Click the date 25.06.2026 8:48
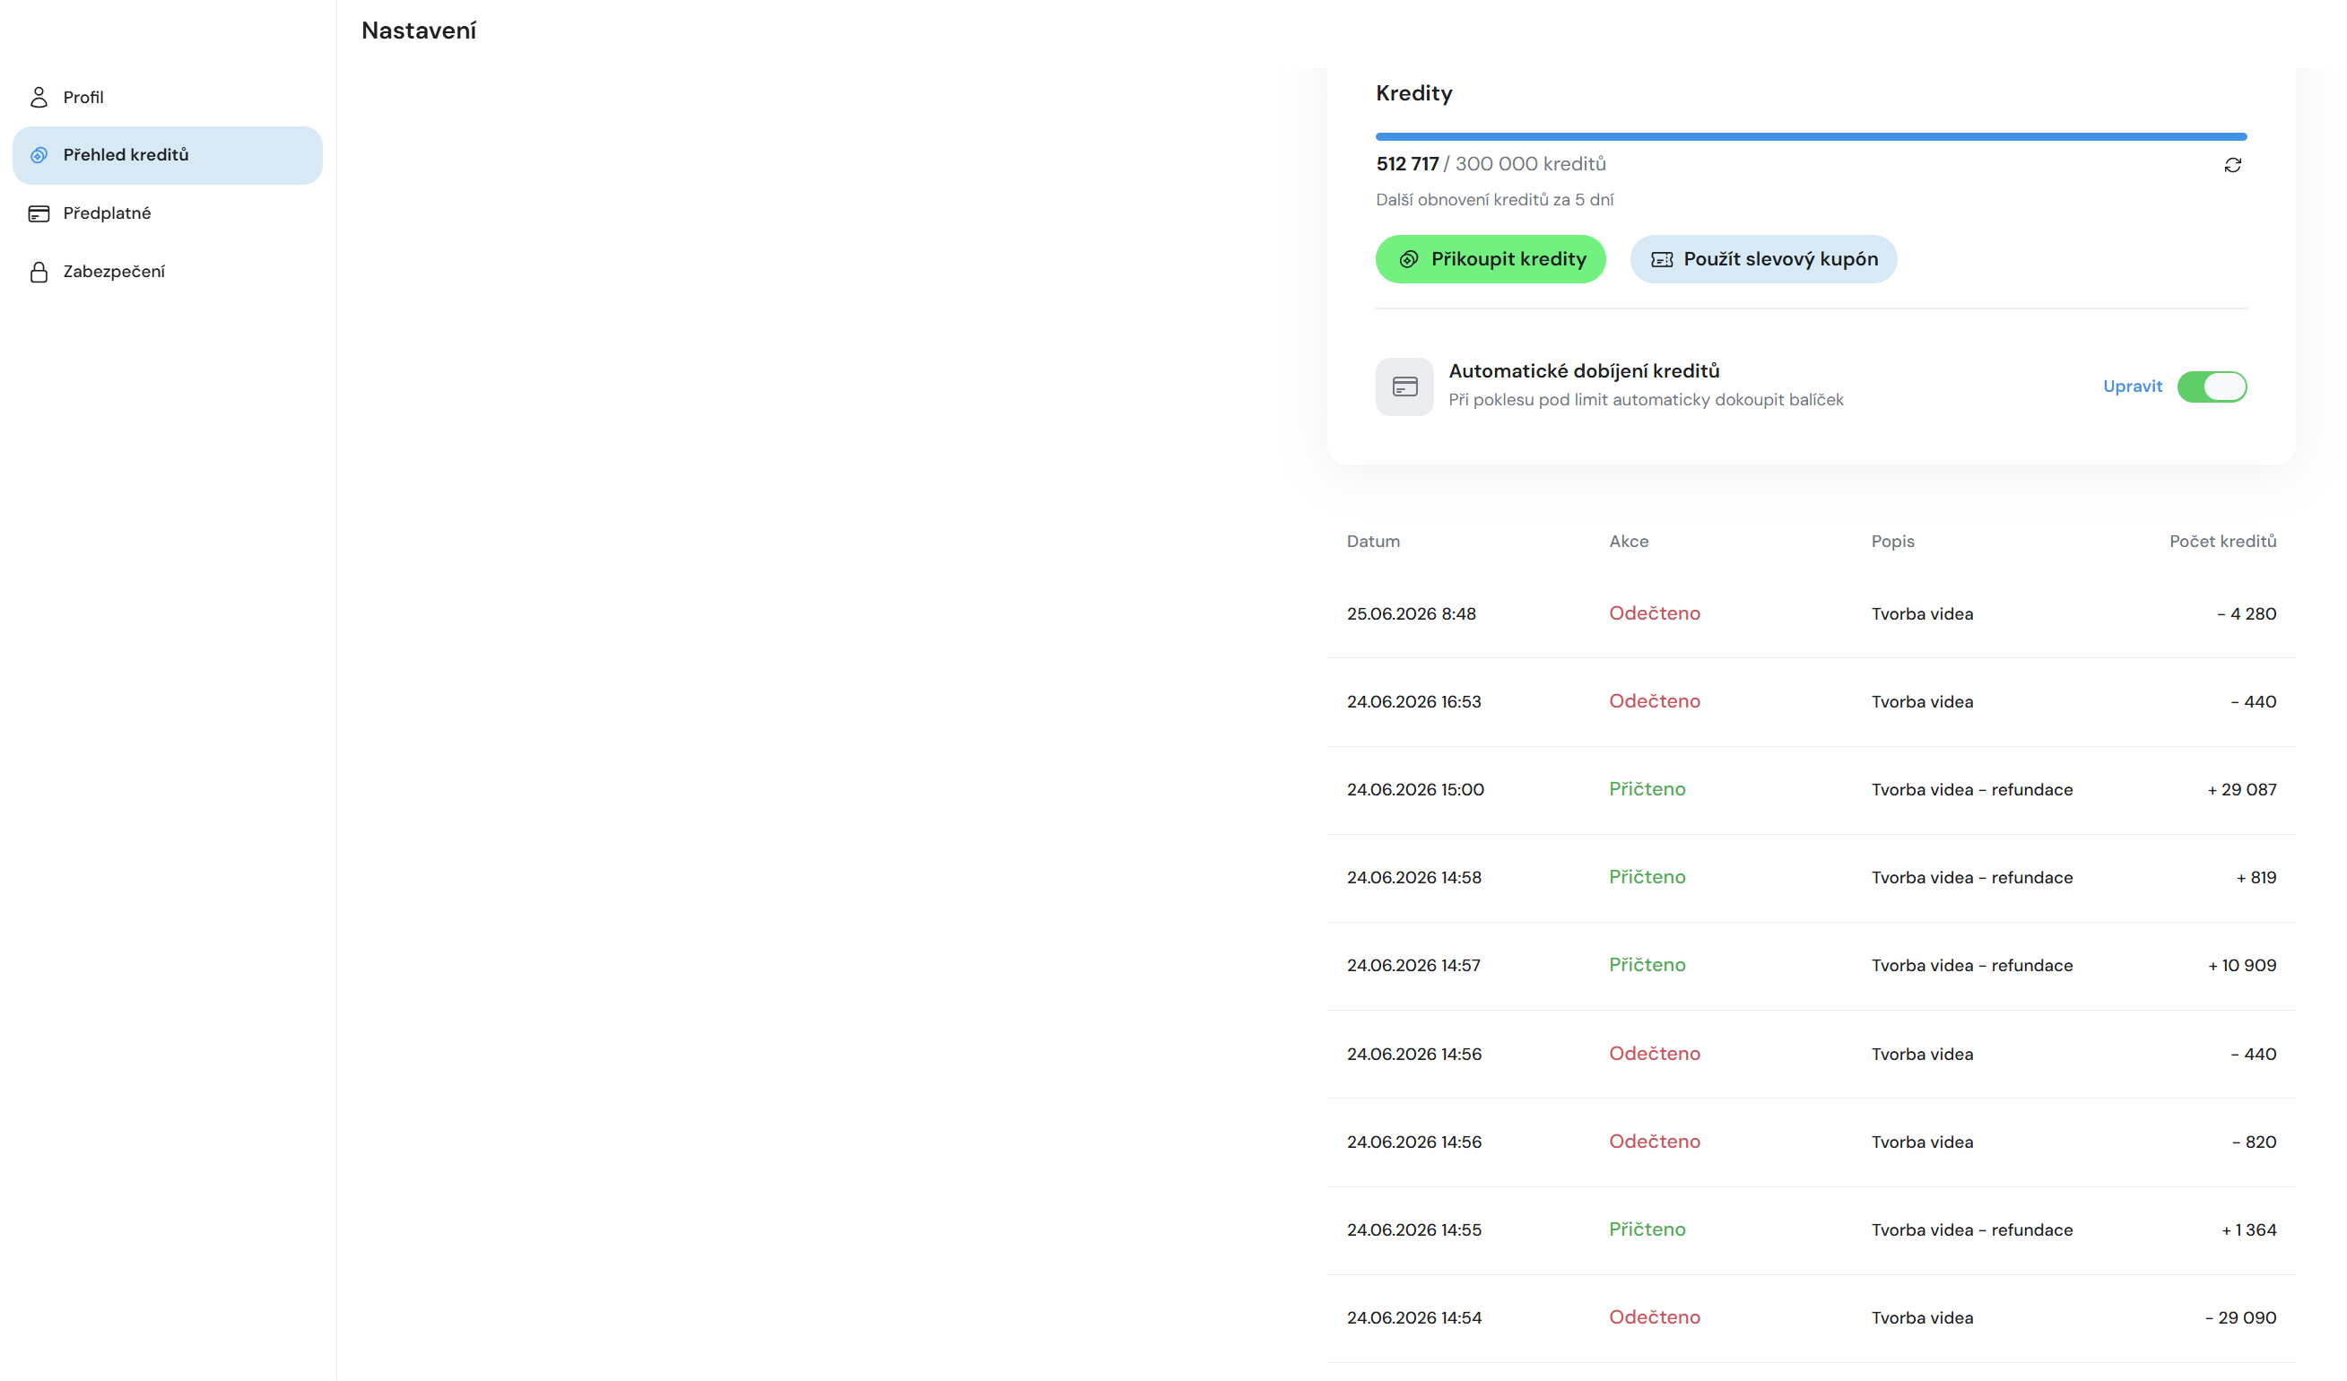The height and width of the screenshot is (1381, 2347). point(1411,613)
